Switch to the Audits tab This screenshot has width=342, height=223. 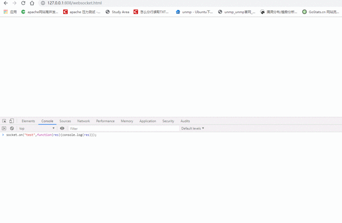[185, 121]
